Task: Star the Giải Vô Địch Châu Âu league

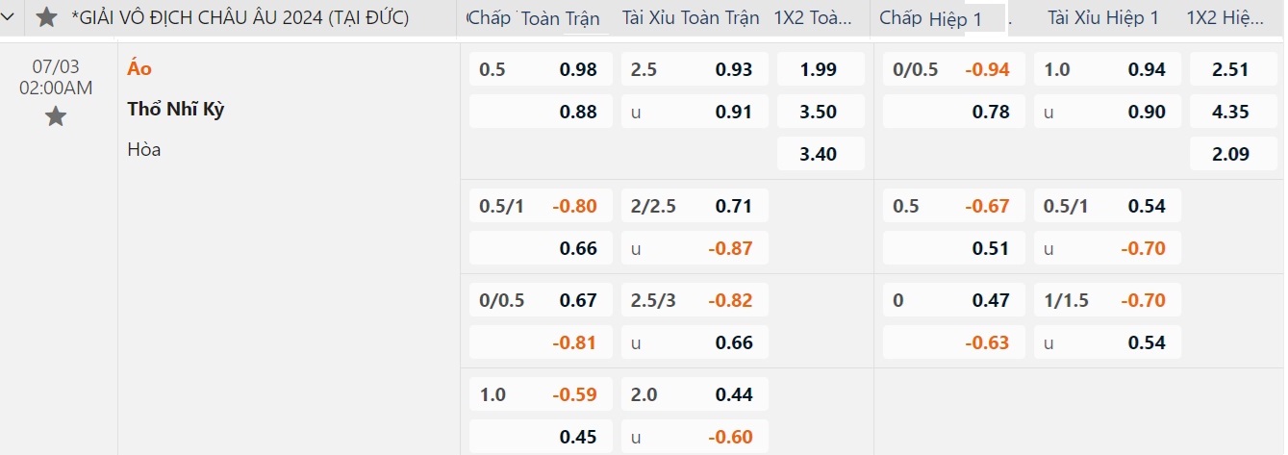Action: point(46,17)
